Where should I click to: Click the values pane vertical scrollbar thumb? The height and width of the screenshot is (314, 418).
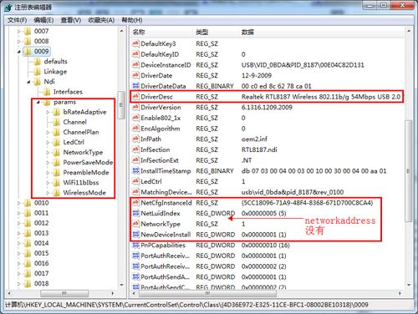409,171
